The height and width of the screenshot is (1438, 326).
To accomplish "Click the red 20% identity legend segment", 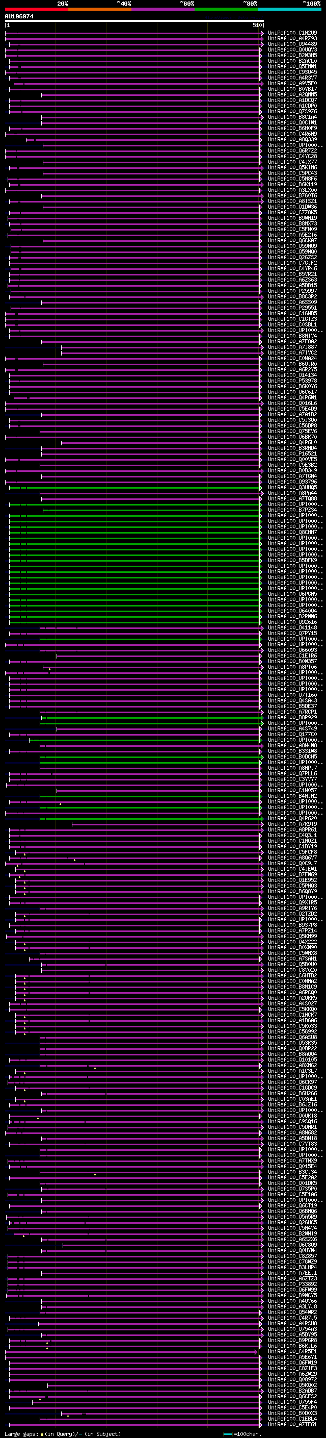I will (36, 9).
